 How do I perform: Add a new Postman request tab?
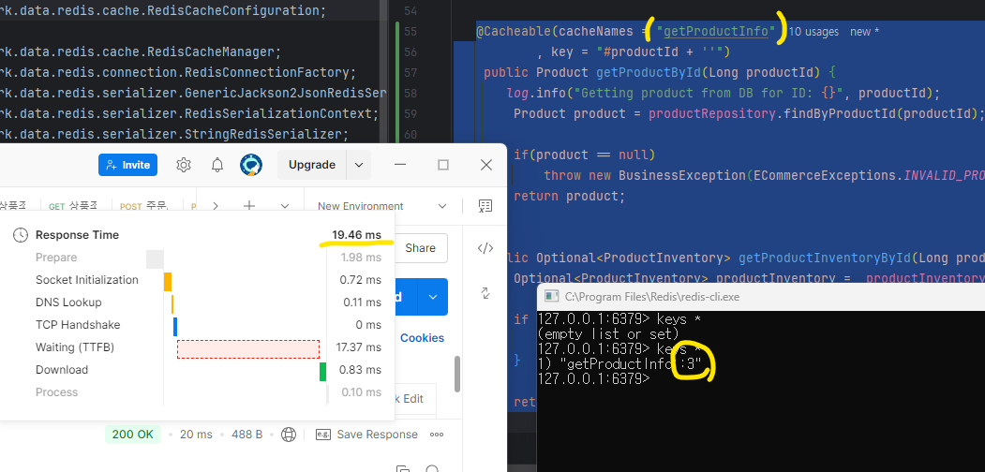pyautogui.click(x=249, y=206)
